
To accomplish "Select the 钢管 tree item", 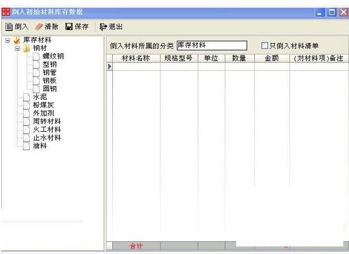I will click(x=50, y=73).
